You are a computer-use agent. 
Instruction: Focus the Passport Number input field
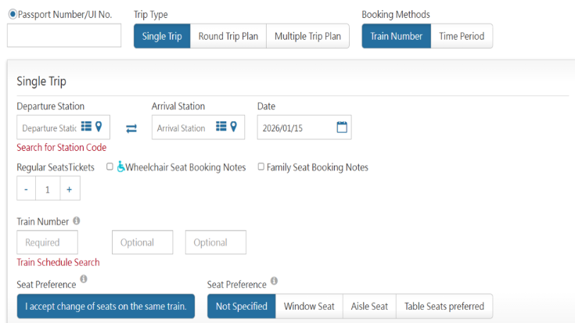[x=64, y=35]
